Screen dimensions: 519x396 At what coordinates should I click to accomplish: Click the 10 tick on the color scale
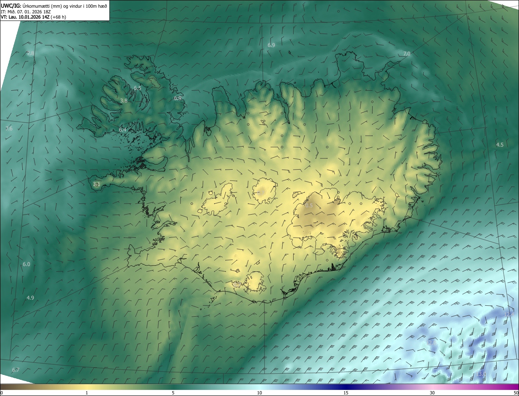259,393
